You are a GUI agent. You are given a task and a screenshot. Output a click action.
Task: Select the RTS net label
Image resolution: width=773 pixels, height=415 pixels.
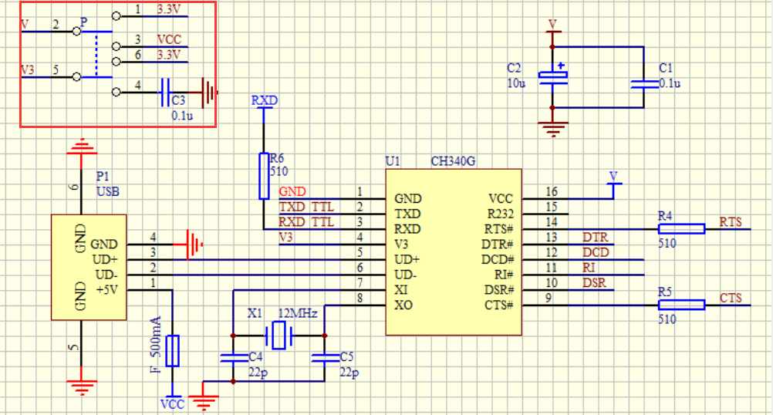coord(731,222)
